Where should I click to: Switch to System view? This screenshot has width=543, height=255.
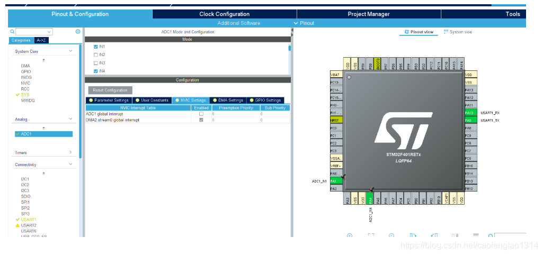(458, 32)
